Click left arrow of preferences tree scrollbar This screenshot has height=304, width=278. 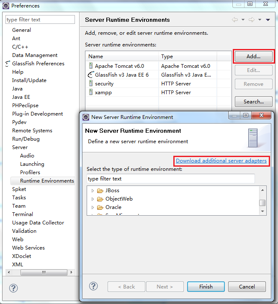[9, 272]
